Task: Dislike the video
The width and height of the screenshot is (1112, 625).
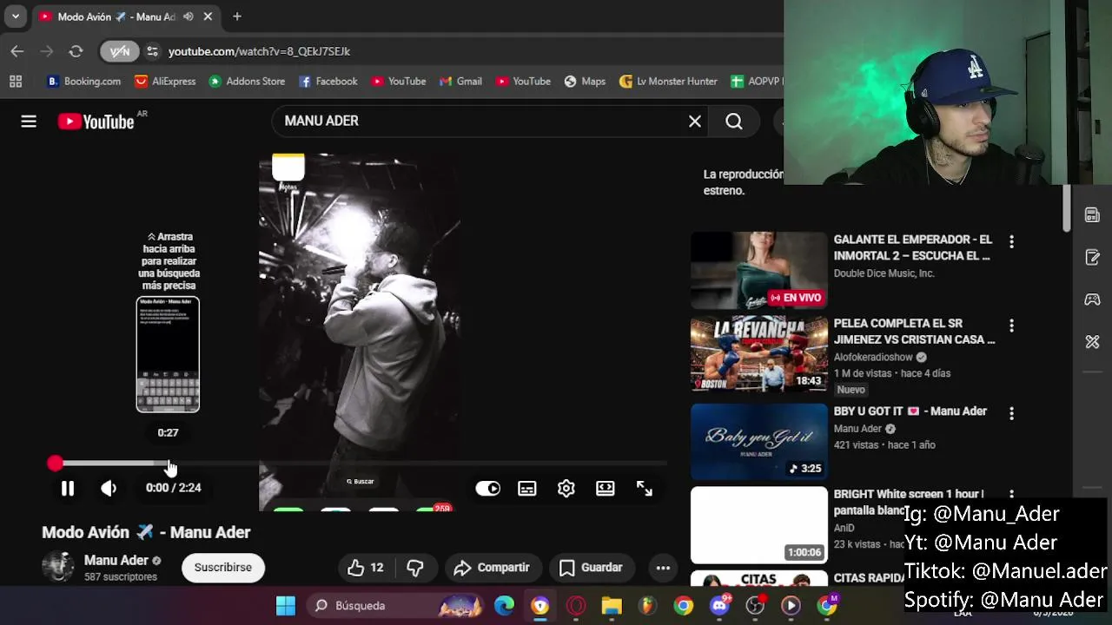Action: (415, 568)
